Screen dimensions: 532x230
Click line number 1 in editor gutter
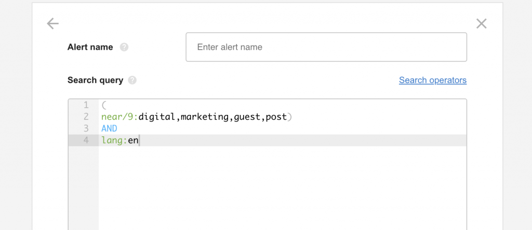pyautogui.click(x=86, y=105)
